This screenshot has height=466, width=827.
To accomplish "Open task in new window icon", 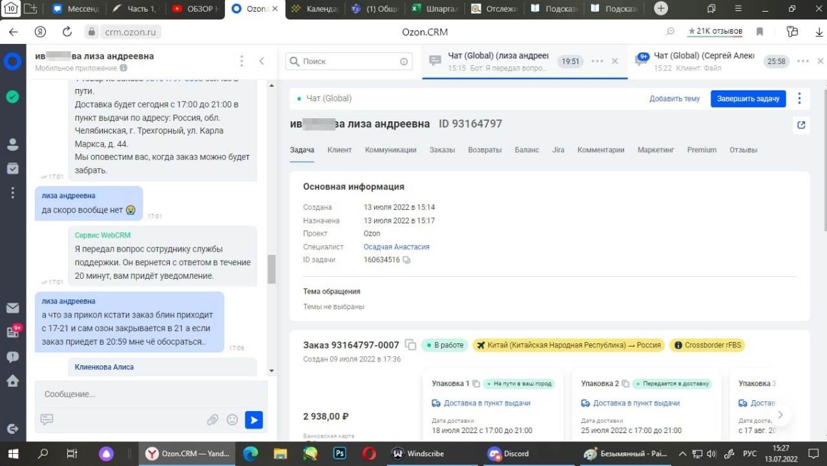I will click(x=801, y=125).
